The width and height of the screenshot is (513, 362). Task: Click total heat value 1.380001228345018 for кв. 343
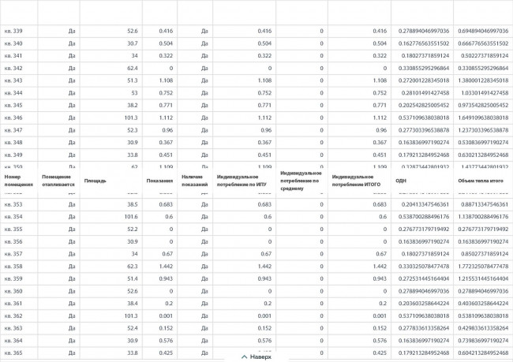coord(483,80)
